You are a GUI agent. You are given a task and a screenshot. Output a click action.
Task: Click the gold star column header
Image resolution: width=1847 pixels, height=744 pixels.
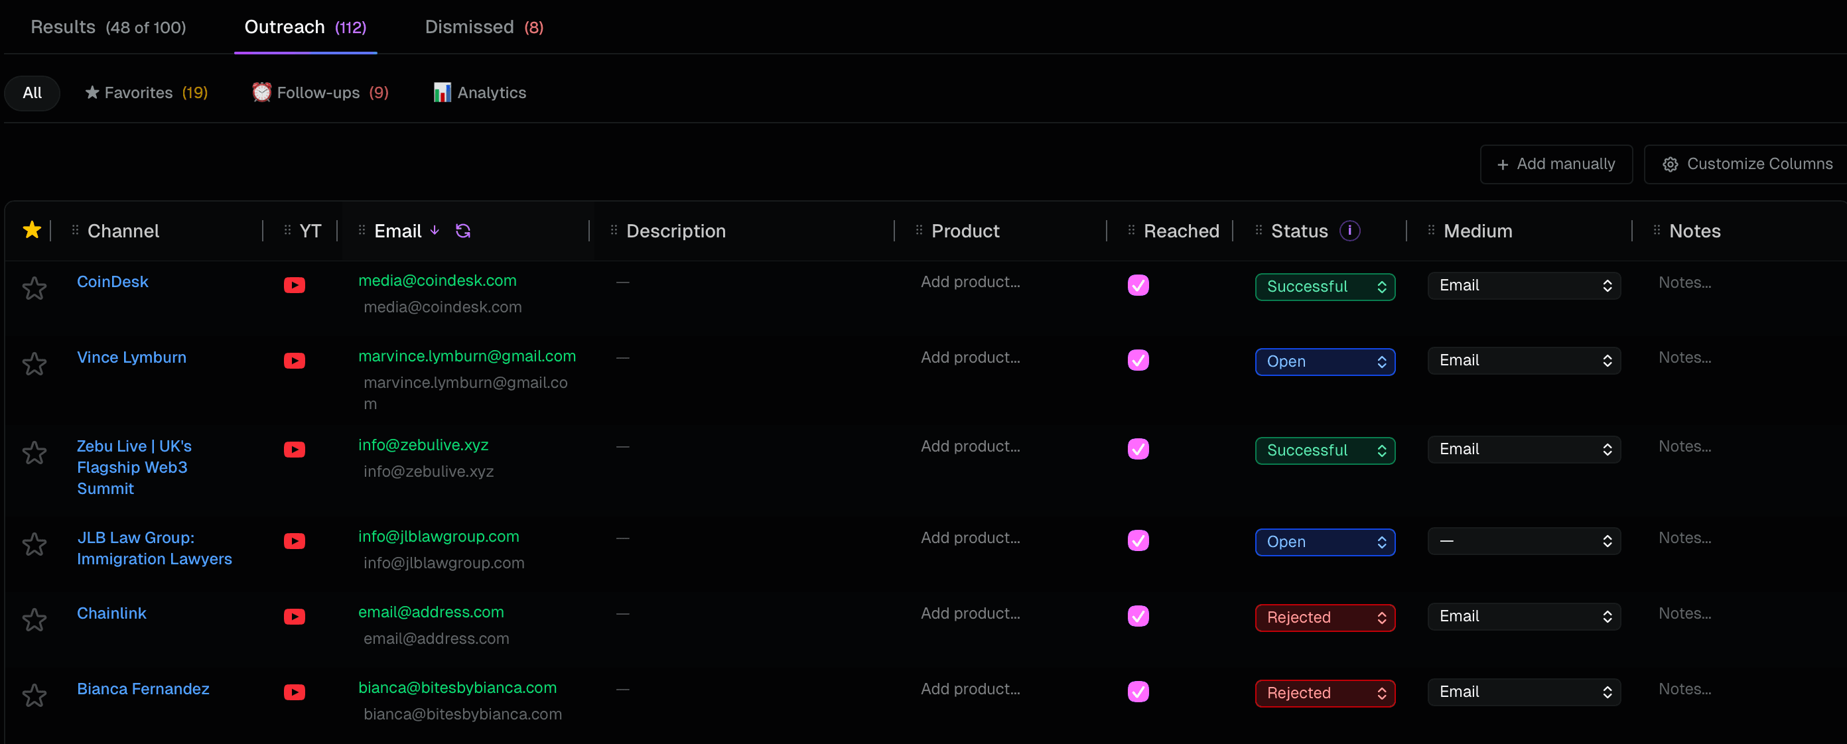point(32,230)
